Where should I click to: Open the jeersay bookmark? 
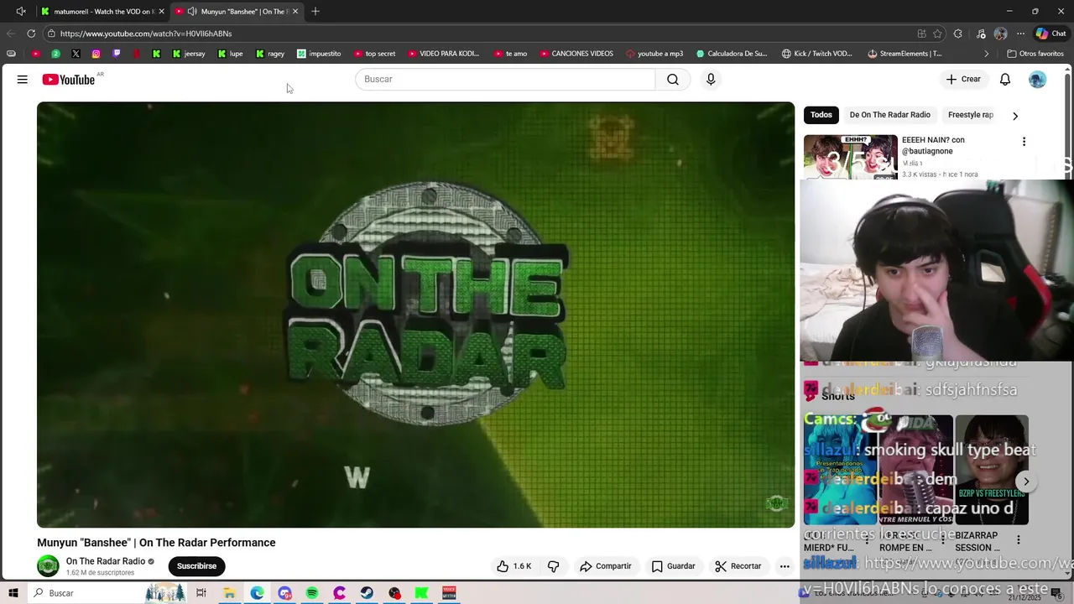pyautogui.click(x=189, y=54)
